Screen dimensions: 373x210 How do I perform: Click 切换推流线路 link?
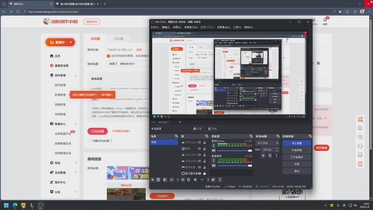point(121,131)
